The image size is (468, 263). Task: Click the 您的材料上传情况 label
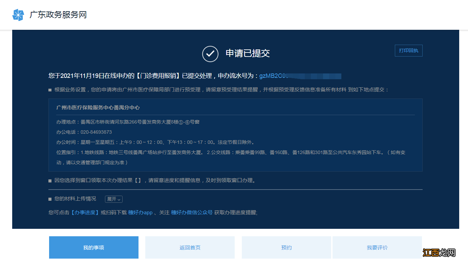point(75,199)
